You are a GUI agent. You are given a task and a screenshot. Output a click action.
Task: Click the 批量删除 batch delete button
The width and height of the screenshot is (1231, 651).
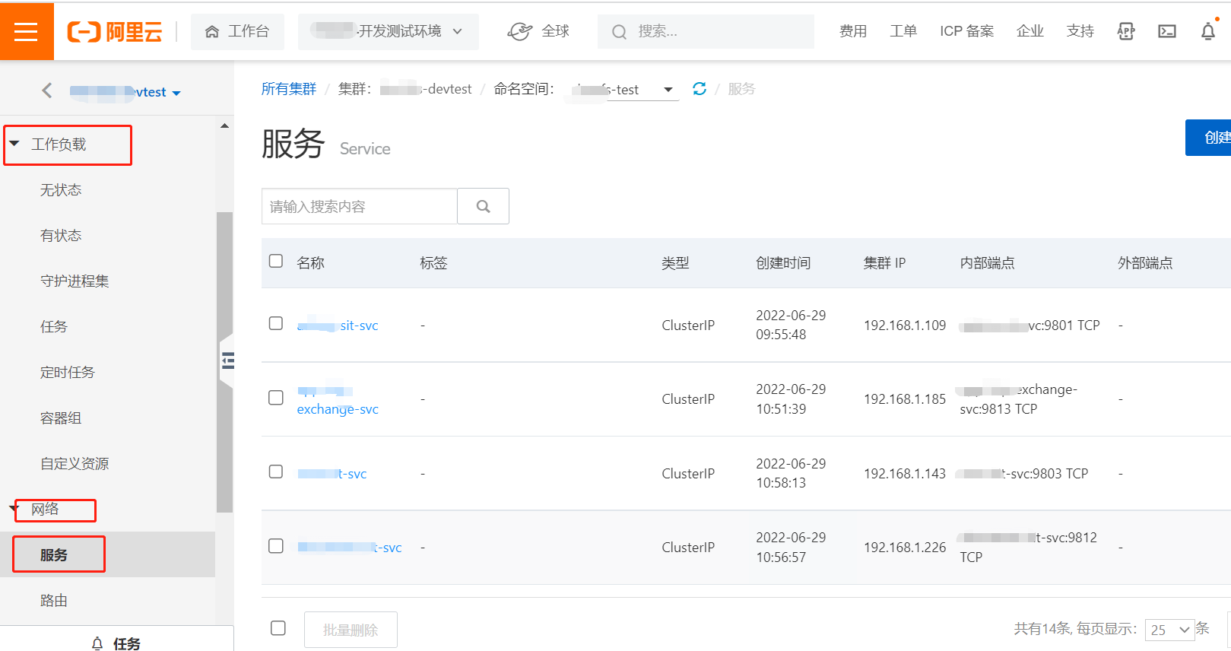pyautogui.click(x=351, y=630)
